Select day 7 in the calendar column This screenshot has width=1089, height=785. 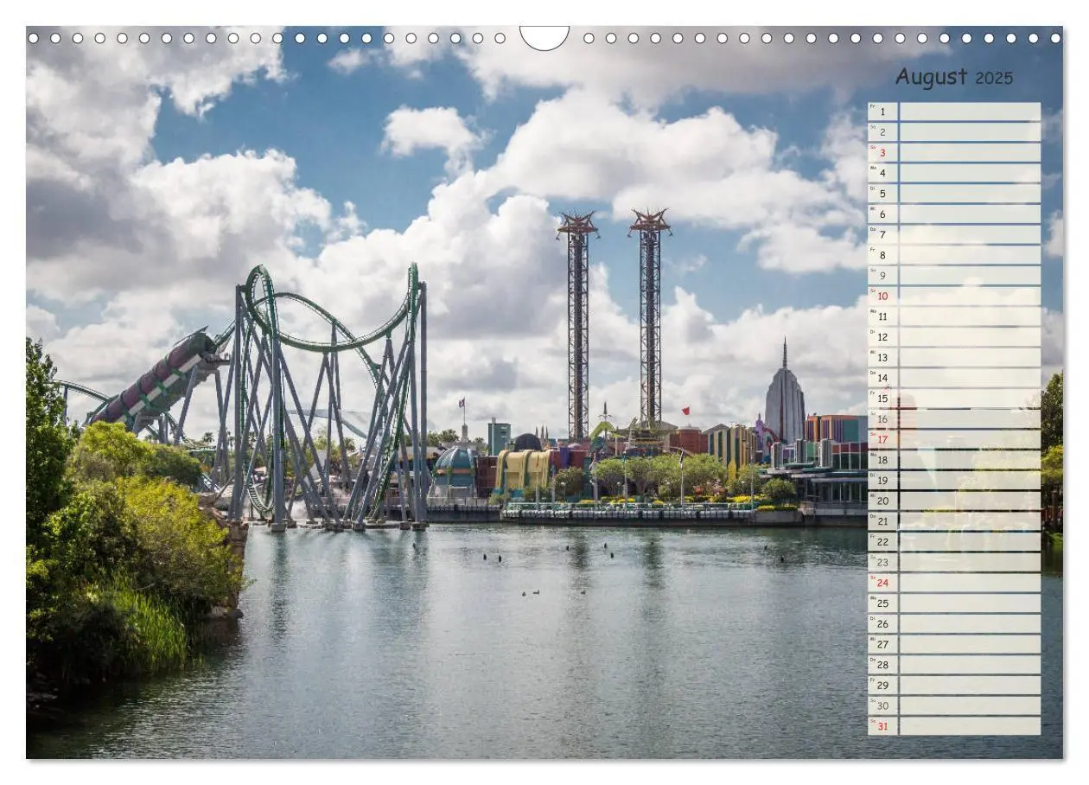click(x=882, y=234)
